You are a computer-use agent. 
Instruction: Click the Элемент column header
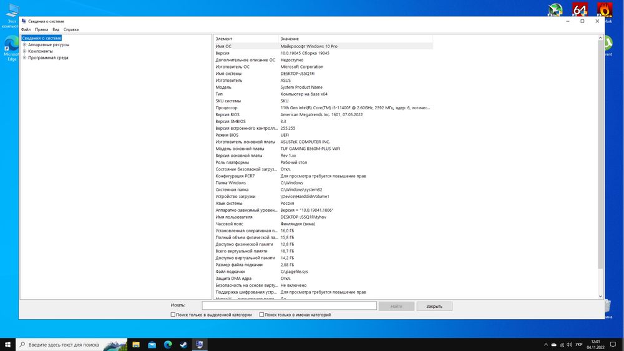tap(245, 39)
